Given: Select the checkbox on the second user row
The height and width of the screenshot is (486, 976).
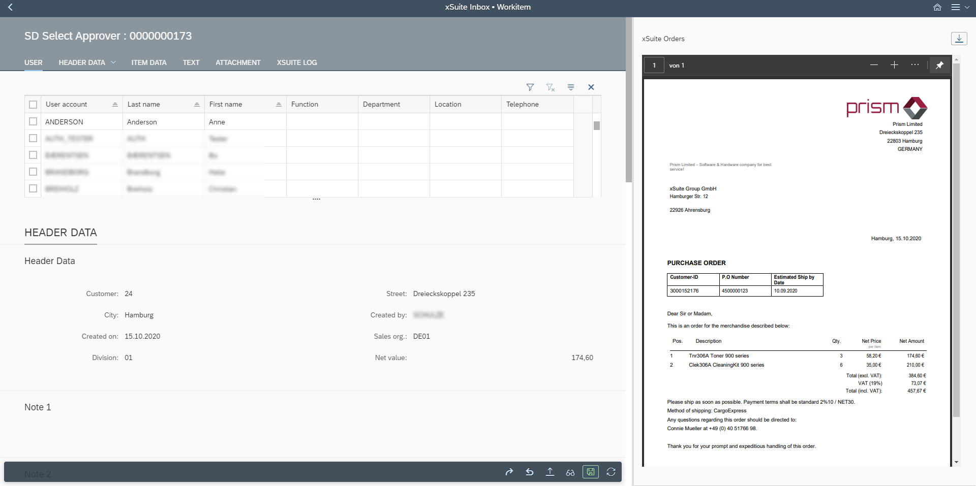Looking at the screenshot, I should pyautogui.click(x=33, y=138).
